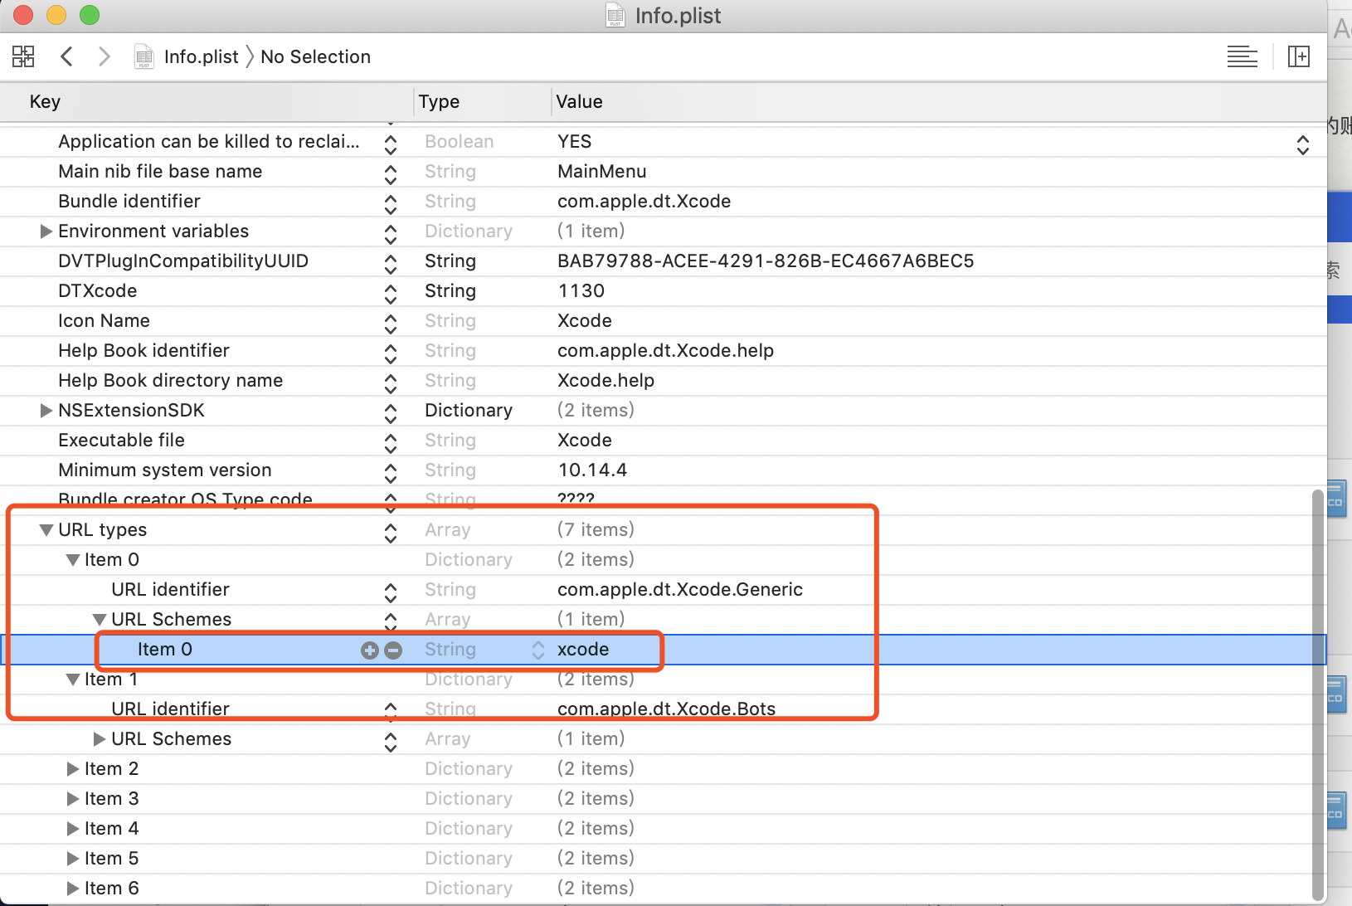Open the related items grid menu

(23, 56)
